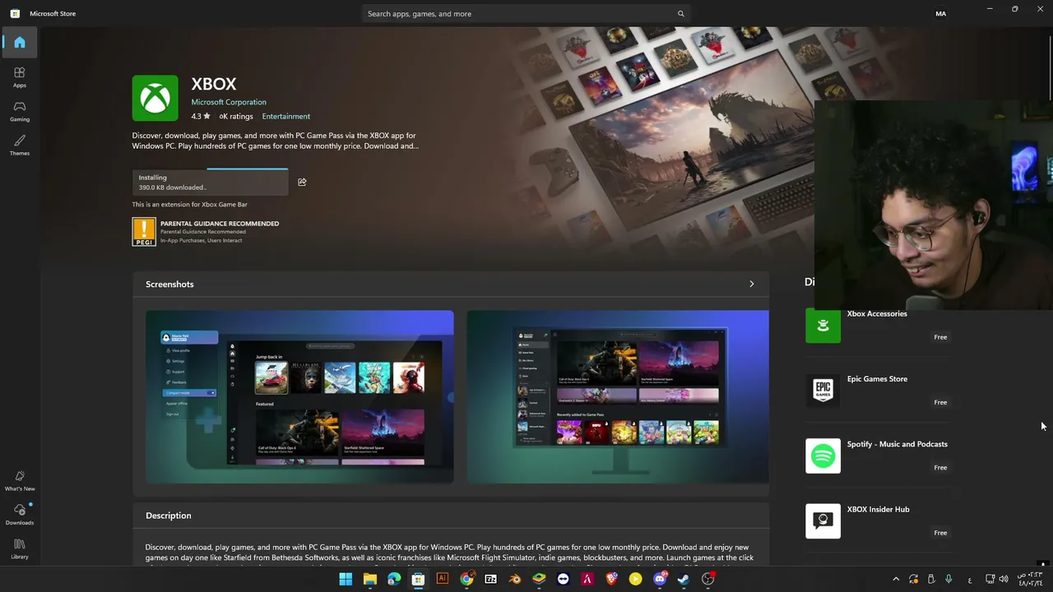Click the Free button for Epic Games Store
This screenshot has height=592, width=1053.
coord(940,402)
